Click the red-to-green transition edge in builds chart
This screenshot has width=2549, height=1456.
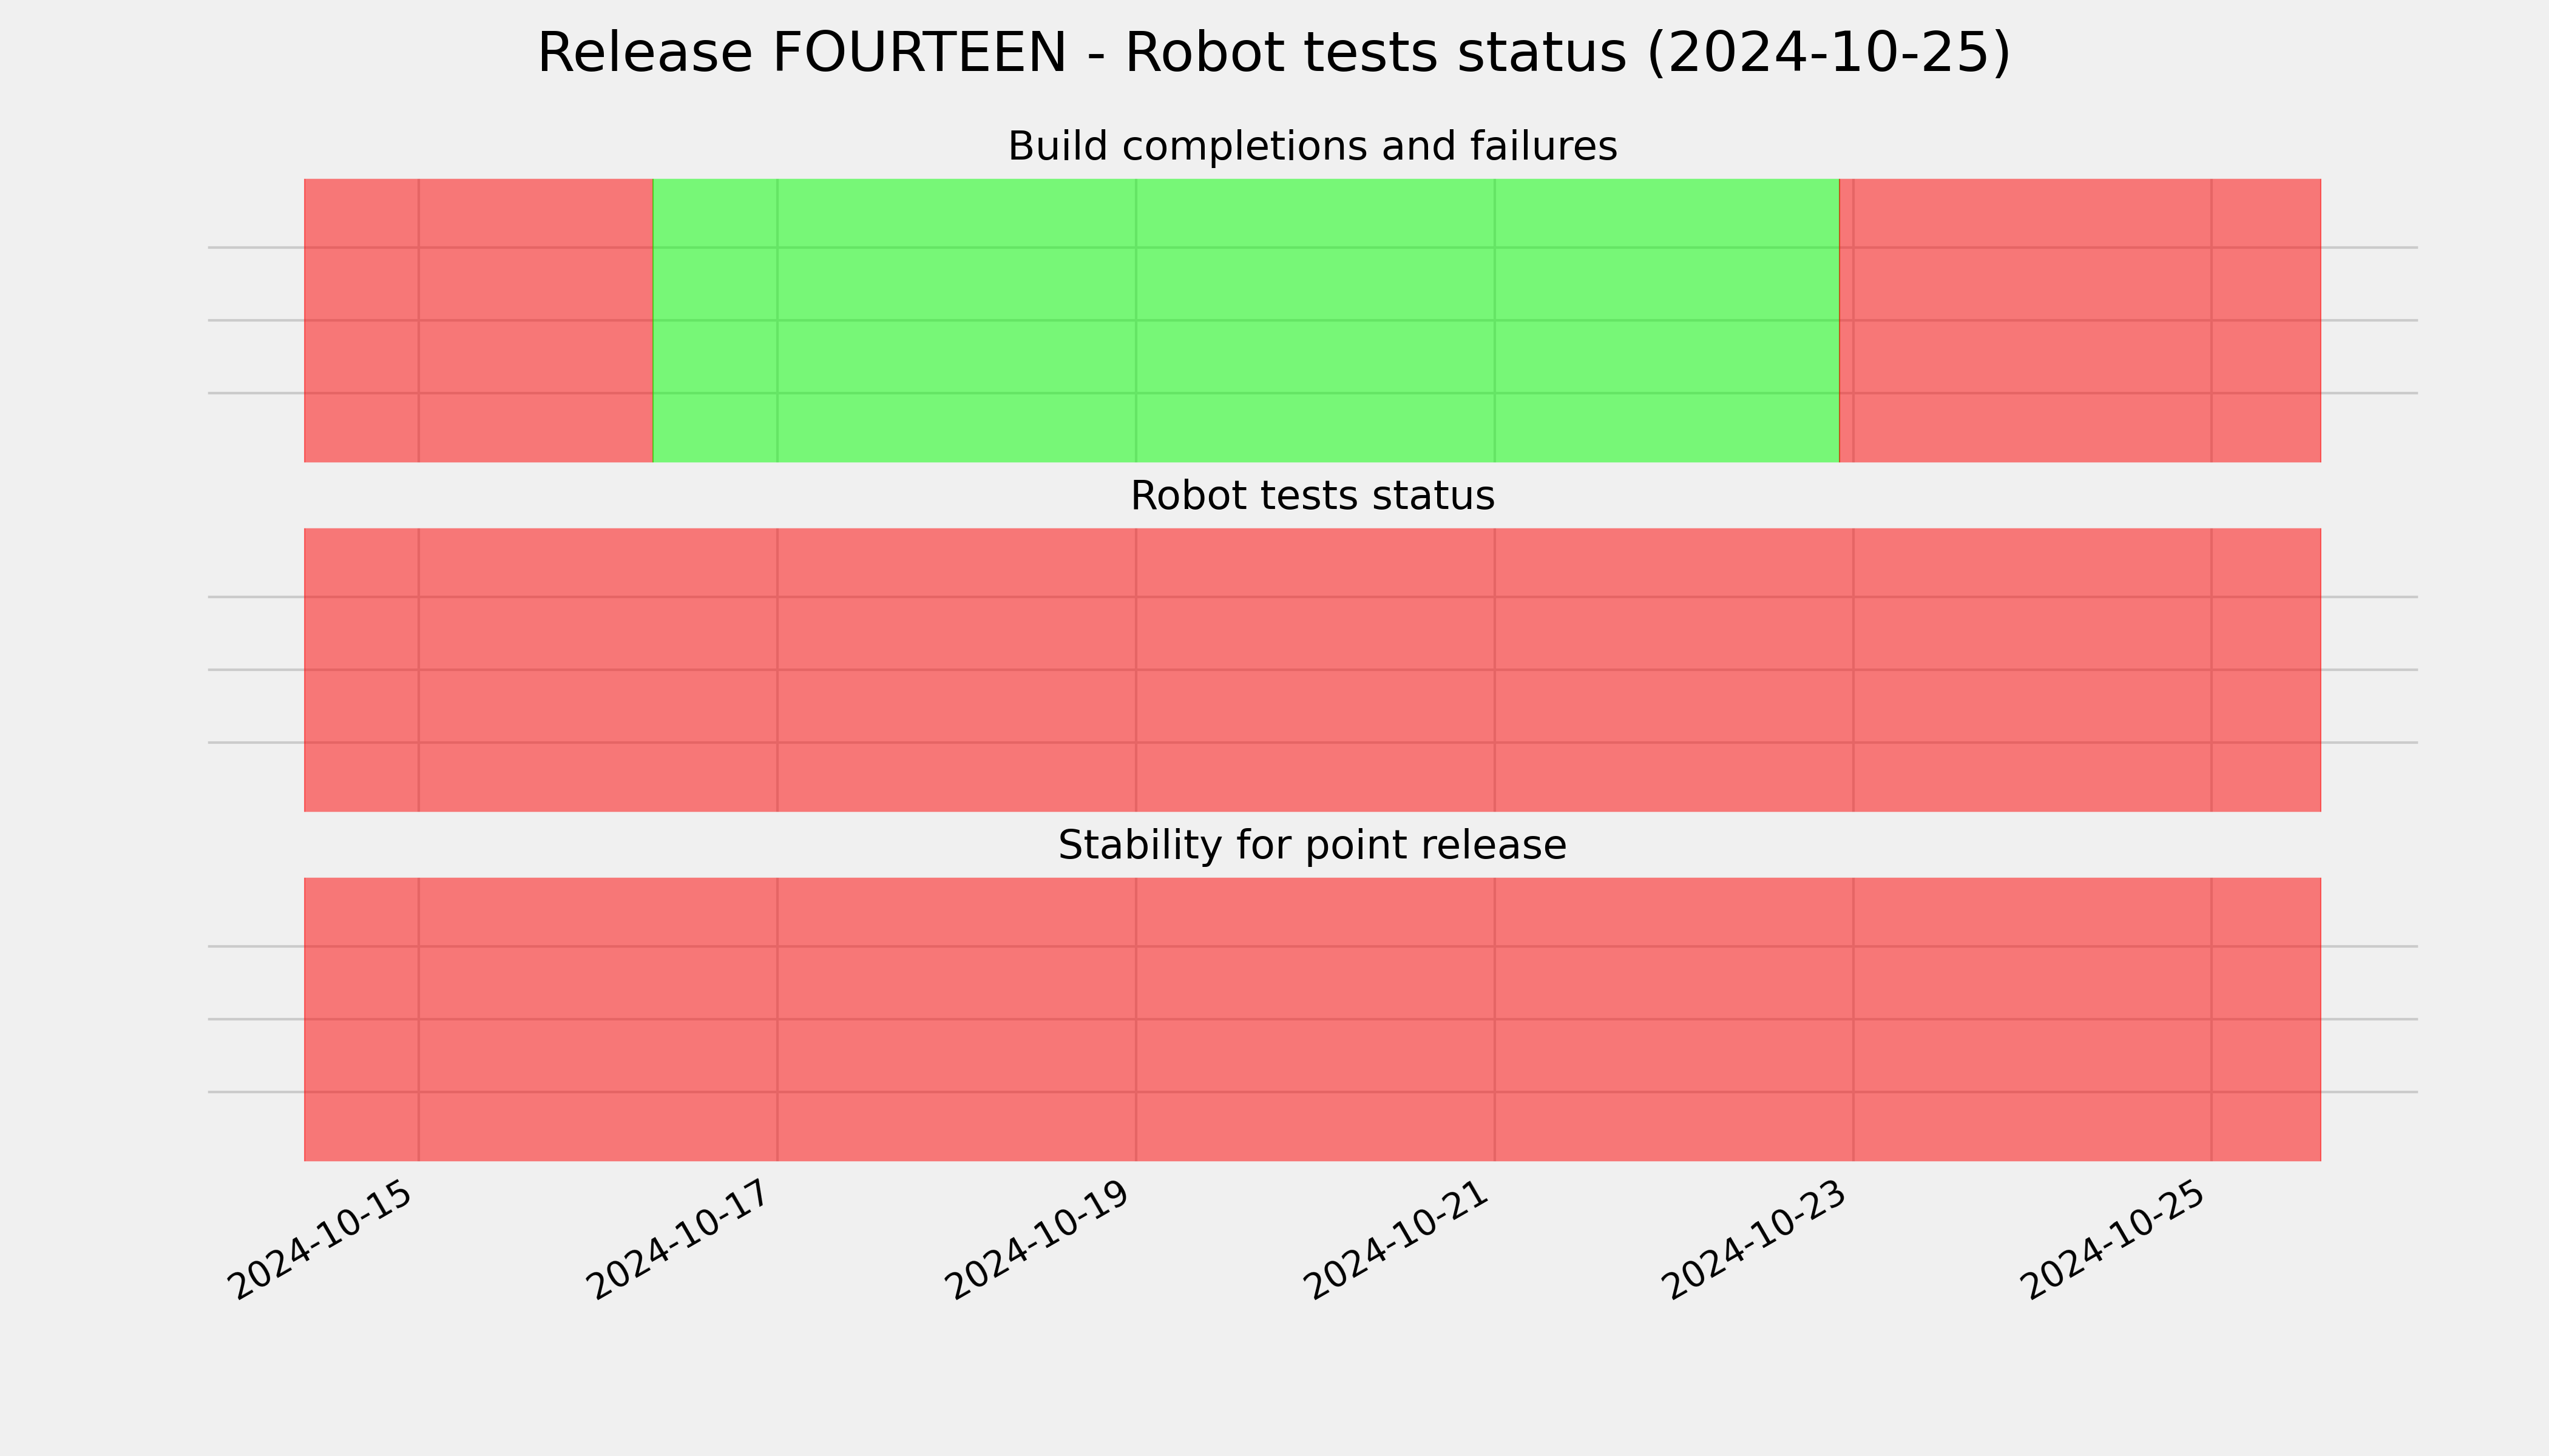click(653, 320)
